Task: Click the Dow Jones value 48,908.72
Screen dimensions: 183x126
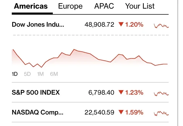Action: click(99, 25)
